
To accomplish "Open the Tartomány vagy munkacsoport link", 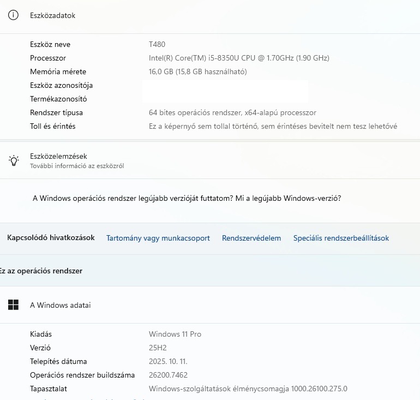I will pos(158,238).
